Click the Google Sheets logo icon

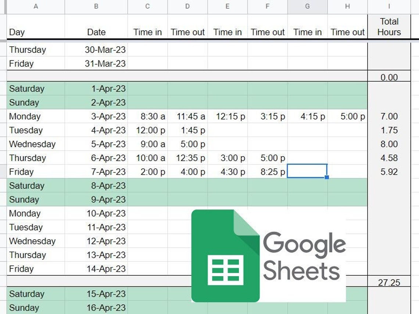click(x=226, y=256)
